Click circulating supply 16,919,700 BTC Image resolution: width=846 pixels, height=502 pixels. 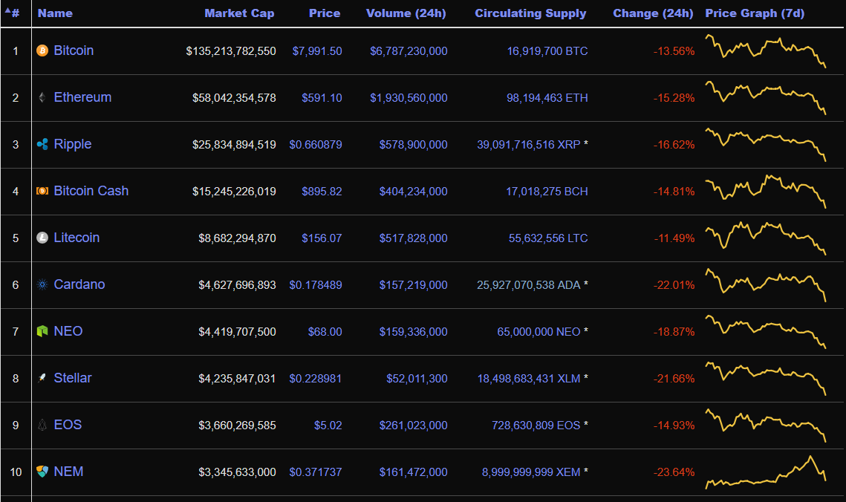point(547,51)
